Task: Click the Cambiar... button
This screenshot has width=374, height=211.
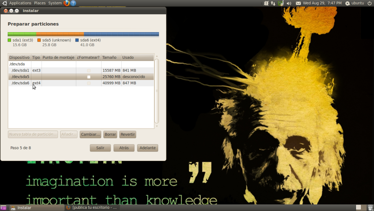Action: click(91, 134)
